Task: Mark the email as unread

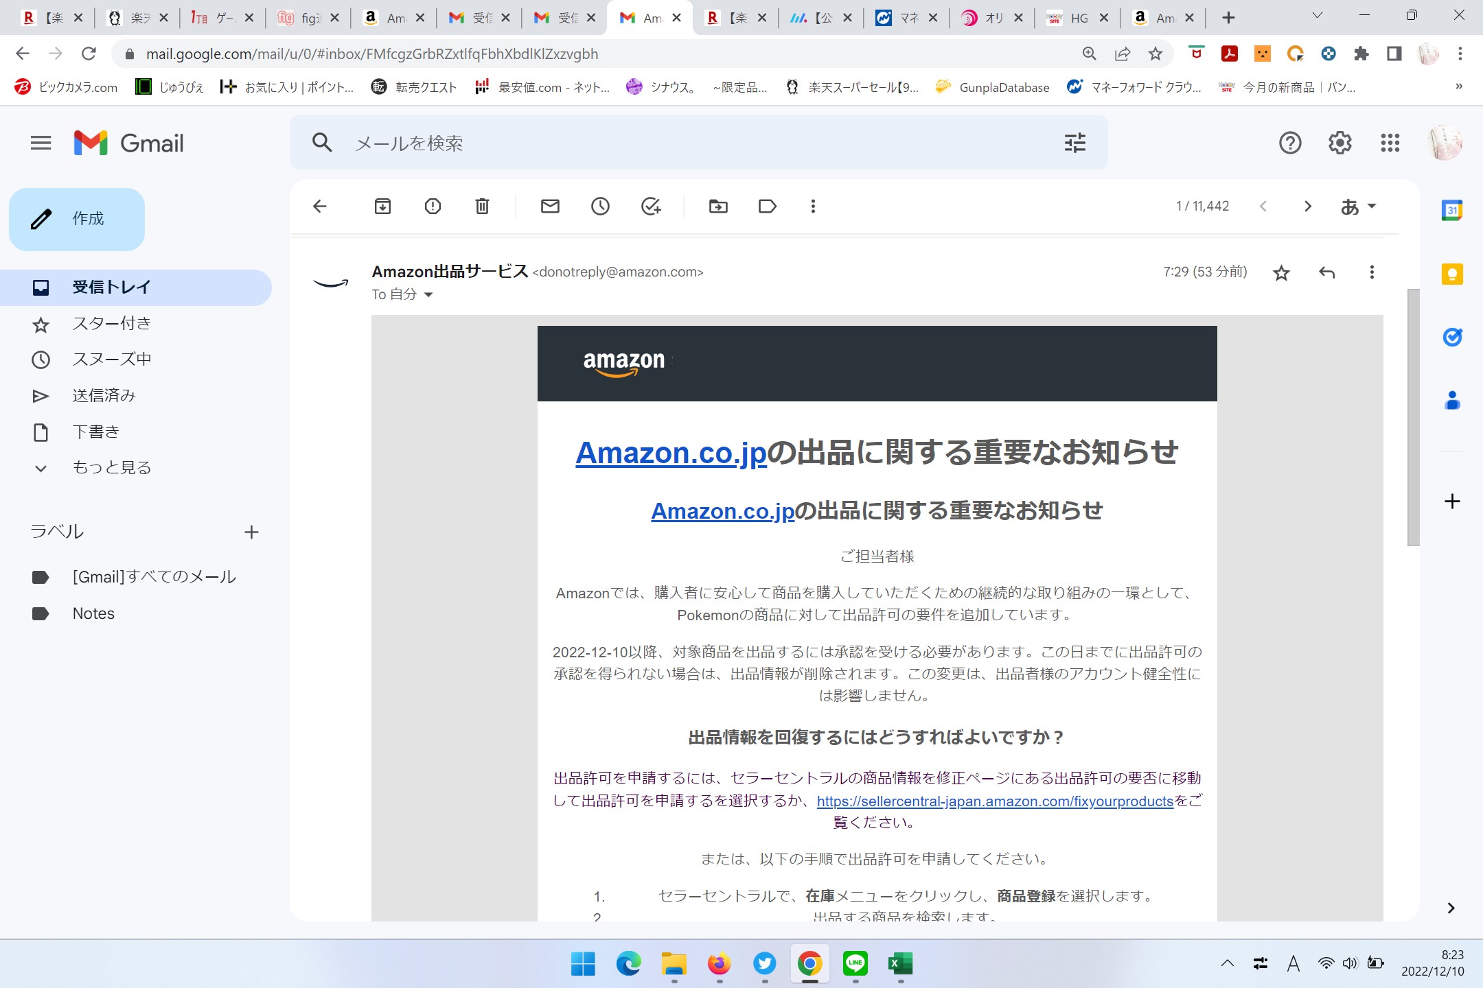Action: tap(550, 207)
